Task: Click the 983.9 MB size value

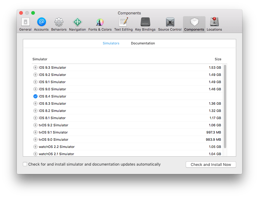Action: coord(213,139)
